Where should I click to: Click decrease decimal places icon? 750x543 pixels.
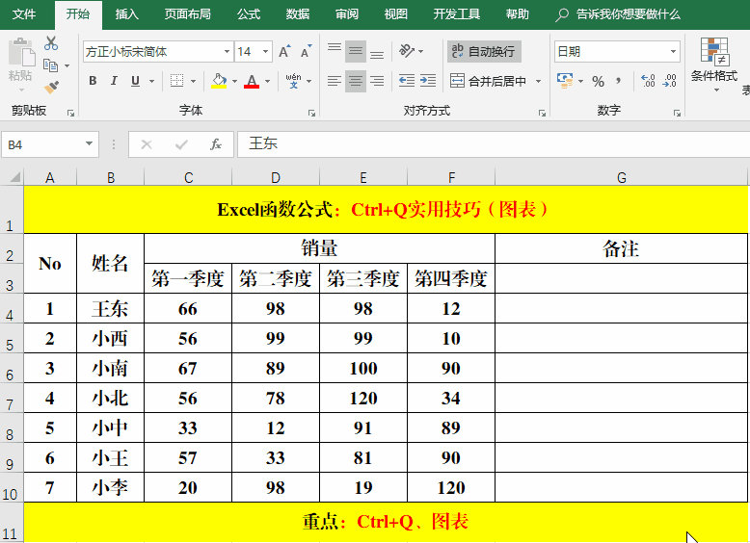(x=670, y=81)
